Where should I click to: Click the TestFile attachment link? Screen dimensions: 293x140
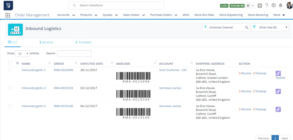pos(280,78)
